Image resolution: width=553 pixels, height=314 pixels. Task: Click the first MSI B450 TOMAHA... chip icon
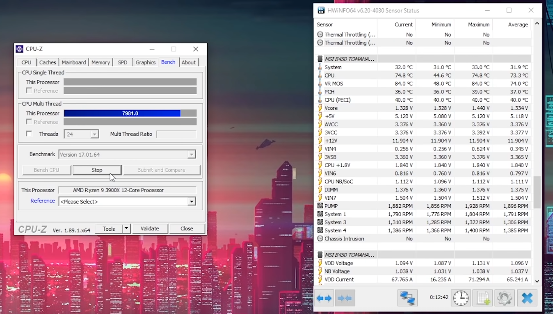[x=320, y=59]
